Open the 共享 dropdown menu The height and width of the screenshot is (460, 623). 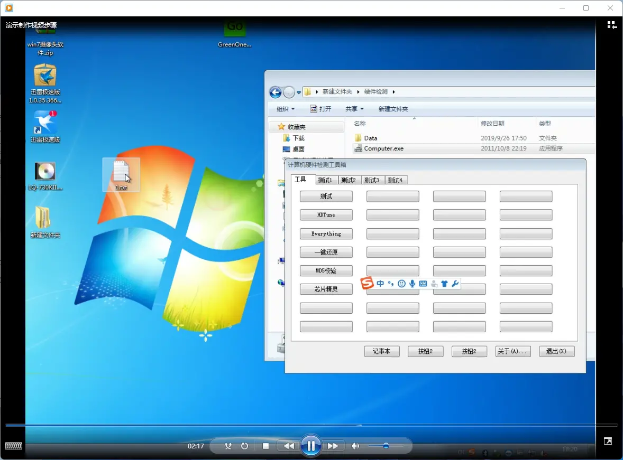click(354, 109)
